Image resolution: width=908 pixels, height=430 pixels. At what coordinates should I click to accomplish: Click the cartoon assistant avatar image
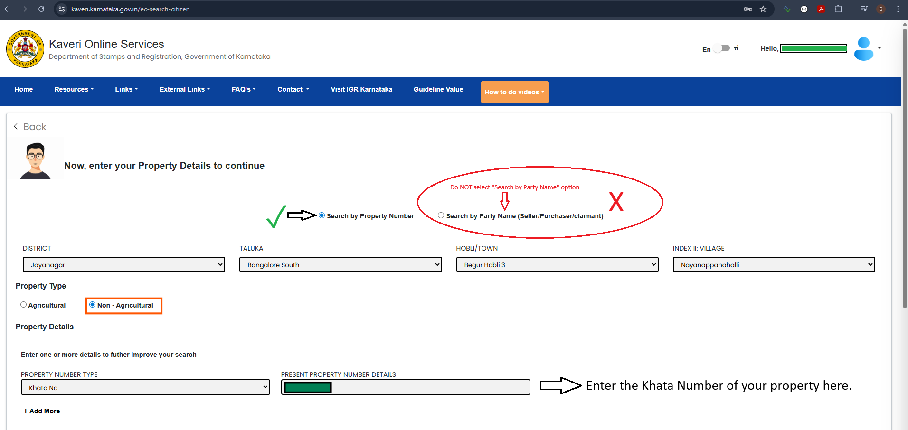[35, 161]
